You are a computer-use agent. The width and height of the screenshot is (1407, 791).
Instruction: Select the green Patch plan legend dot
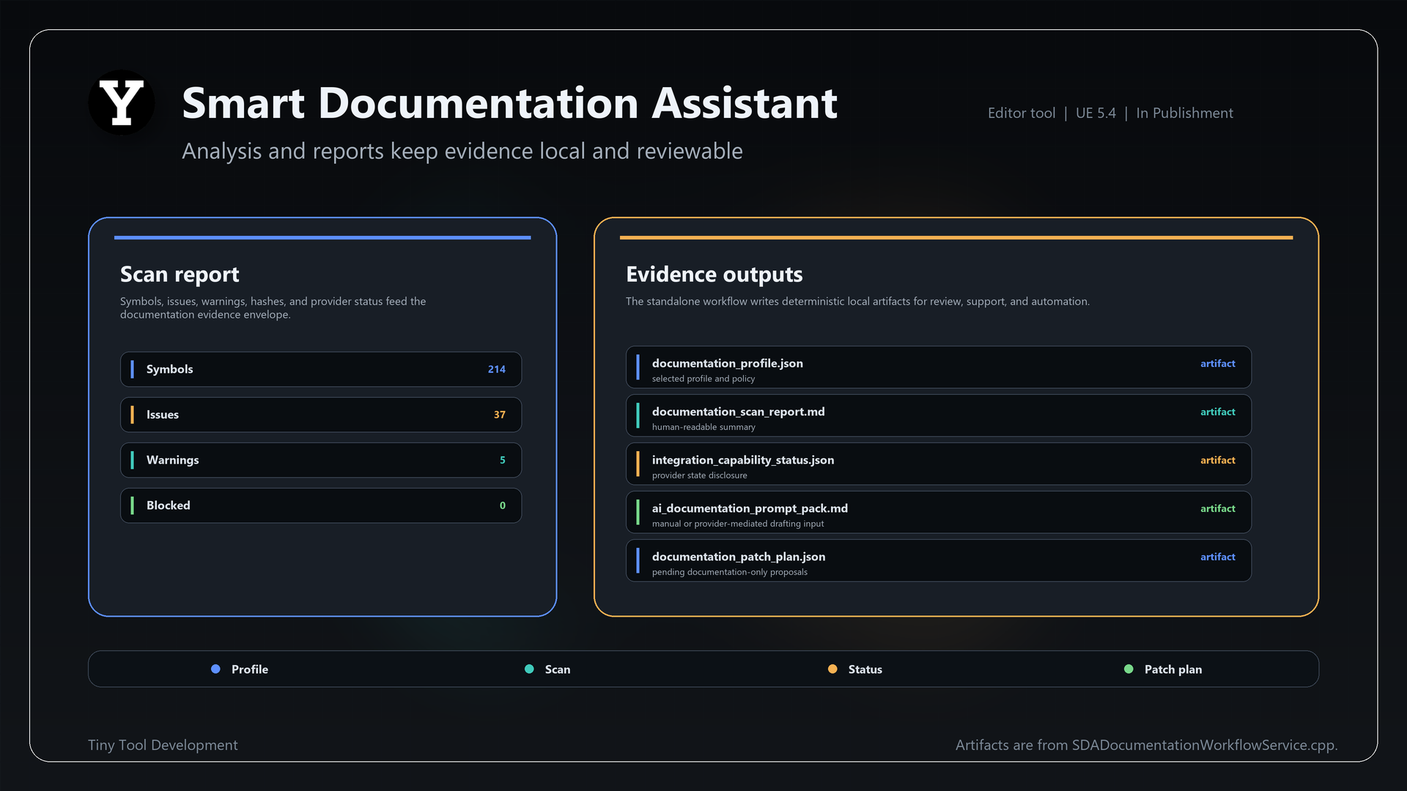click(1129, 669)
